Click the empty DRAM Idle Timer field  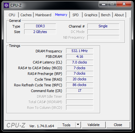80,96
